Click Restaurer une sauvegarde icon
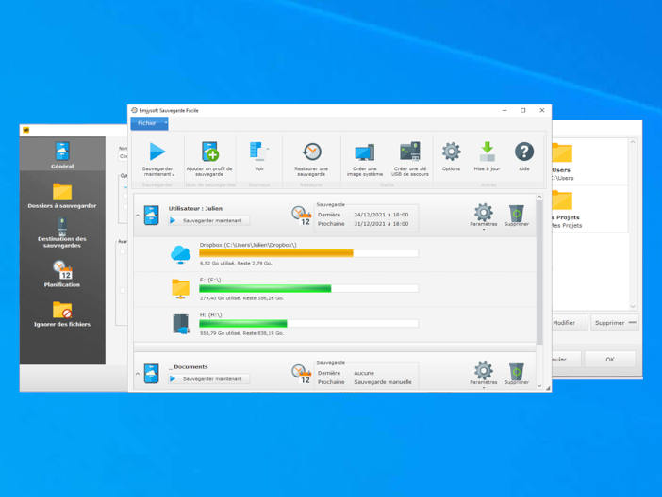 coord(311,152)
